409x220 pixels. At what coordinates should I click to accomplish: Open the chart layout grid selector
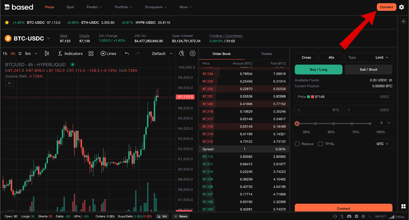[91, 53]
